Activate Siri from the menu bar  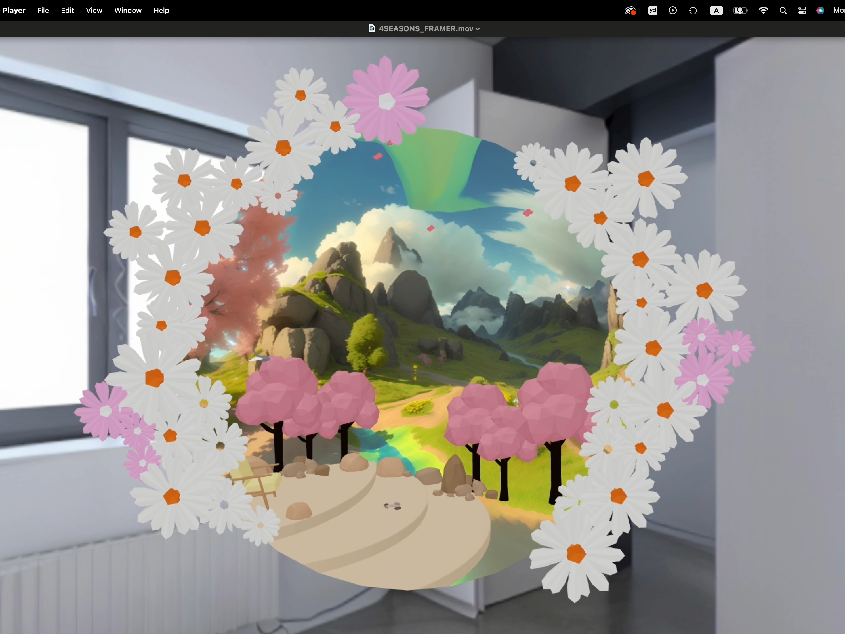tap(820, 11)
